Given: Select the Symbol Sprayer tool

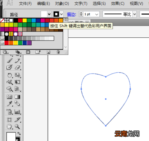Looking at the screenshot, I should 9,112.
